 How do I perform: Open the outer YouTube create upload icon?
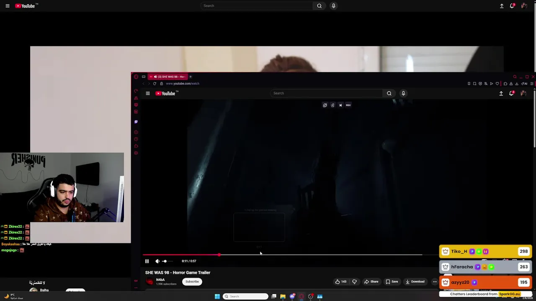[502, 6]
